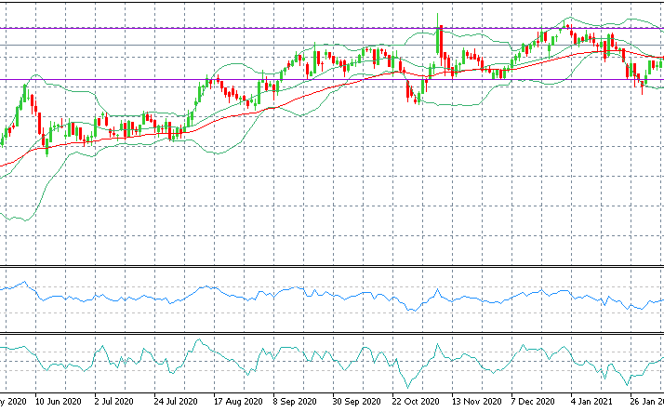Click the 2 Jul 2020 date label

(113, 402)
